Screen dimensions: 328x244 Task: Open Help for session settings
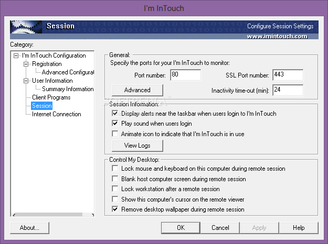(299, 228)
